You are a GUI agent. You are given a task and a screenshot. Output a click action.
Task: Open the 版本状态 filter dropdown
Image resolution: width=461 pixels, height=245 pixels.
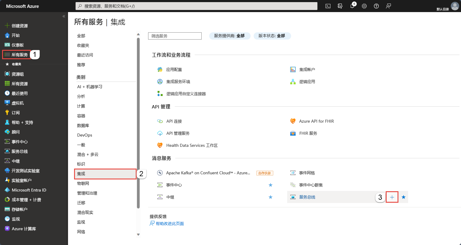pyautogui.click(x=272, y=36)
